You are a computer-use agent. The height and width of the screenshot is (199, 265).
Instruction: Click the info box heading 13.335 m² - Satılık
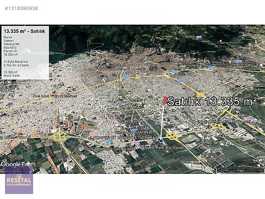tap(25, 31)
